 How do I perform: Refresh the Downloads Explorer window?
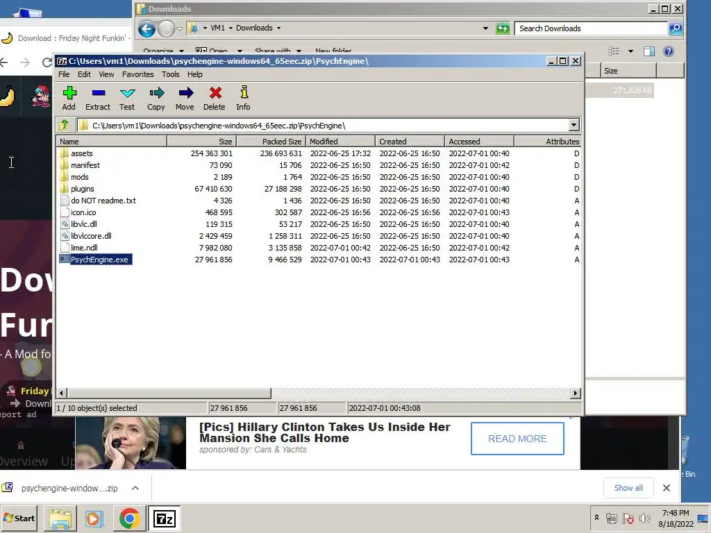point(503,28)
